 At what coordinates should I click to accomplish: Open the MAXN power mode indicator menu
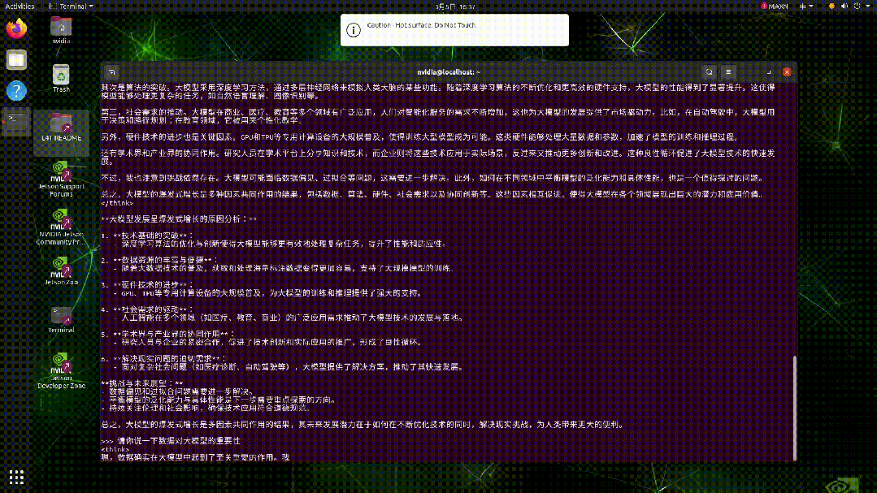click(x=772, y=6)
